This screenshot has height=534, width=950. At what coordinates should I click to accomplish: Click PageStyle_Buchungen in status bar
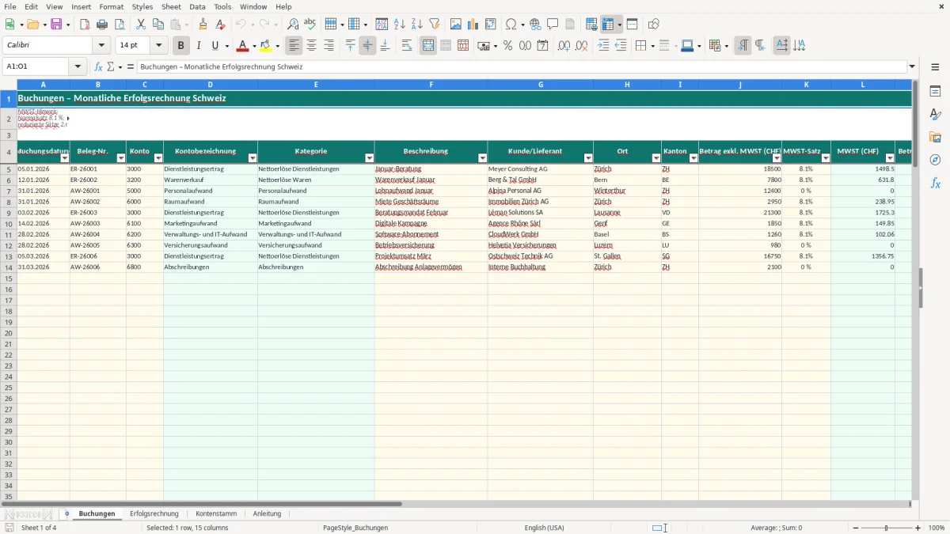pos(355,528)
